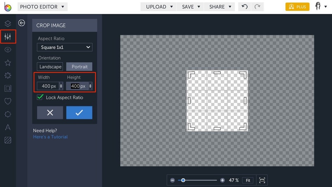
Task: Grab the bottom-left crop corner handle
Action: point(191,126)
